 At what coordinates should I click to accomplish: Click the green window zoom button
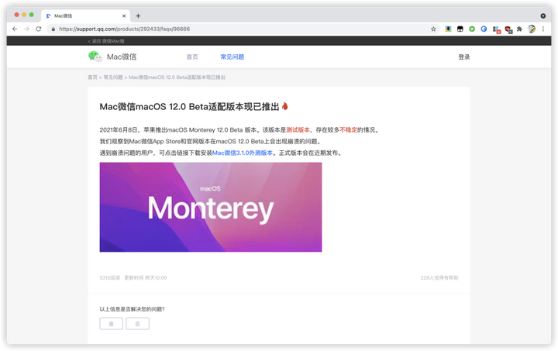tap(31, 15)
